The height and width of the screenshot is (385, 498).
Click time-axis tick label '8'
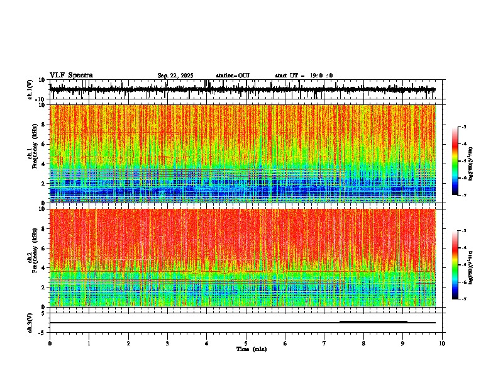(363, 343)
